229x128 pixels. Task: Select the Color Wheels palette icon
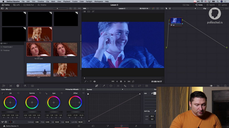(x=18, y=86)
